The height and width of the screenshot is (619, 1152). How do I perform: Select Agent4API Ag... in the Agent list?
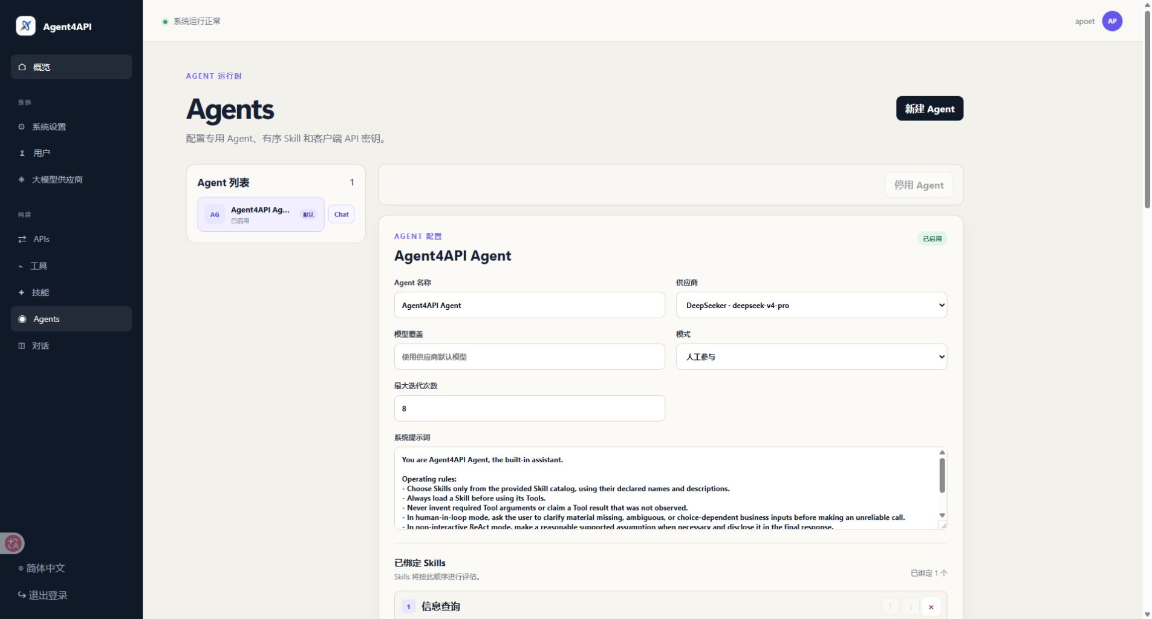click(261, 214)
